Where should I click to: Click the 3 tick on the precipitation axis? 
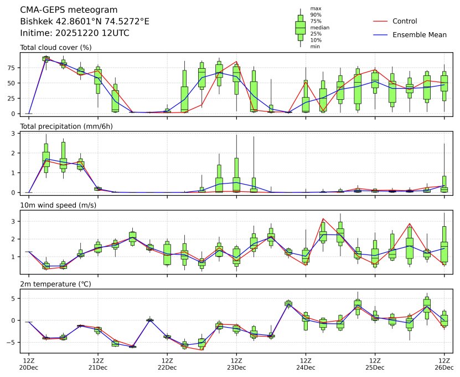point(15,134)
